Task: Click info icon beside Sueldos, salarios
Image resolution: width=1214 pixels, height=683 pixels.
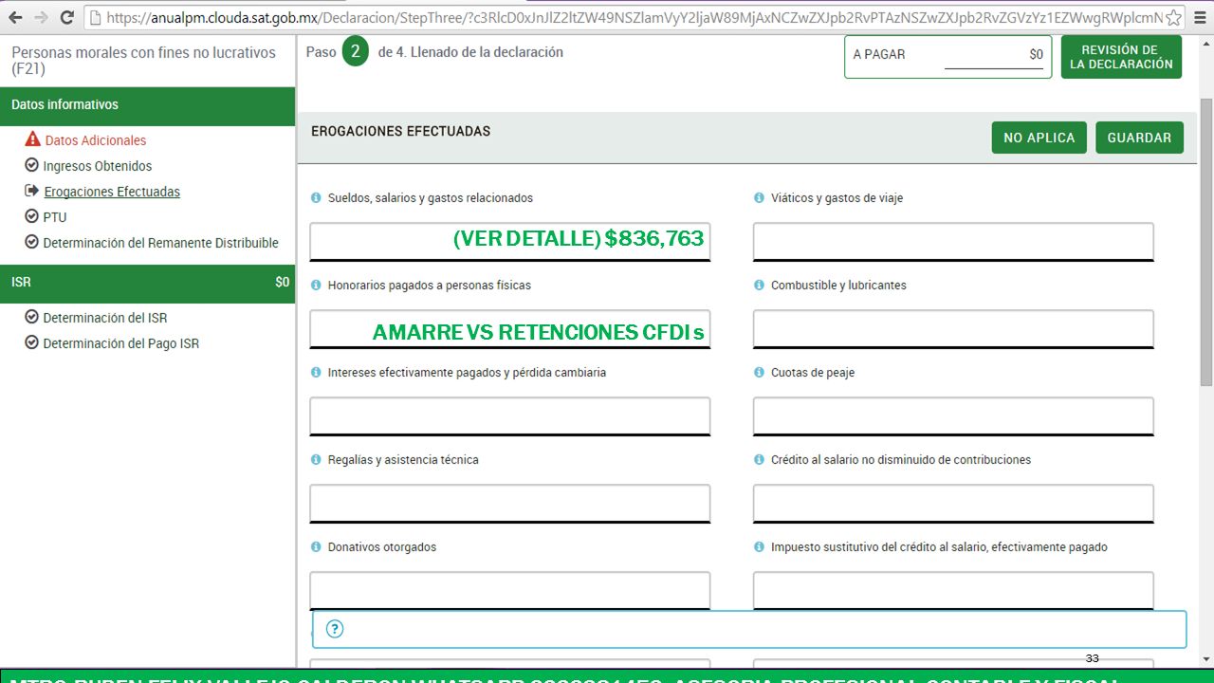Action: click(316, 198)
